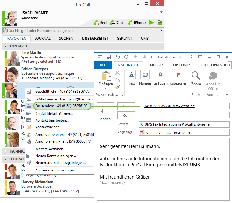
Task: Click the PDF icon of the attached file
Action: [x=142, y=133]
